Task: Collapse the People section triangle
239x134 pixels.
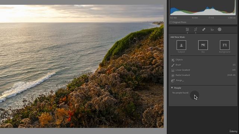Action: (x=172, y=88)
